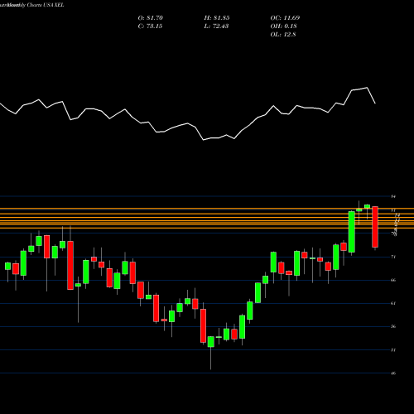Click the 71 price axis label
The width and height of the screenshot is (414, 414).
(x=393, y=257)
